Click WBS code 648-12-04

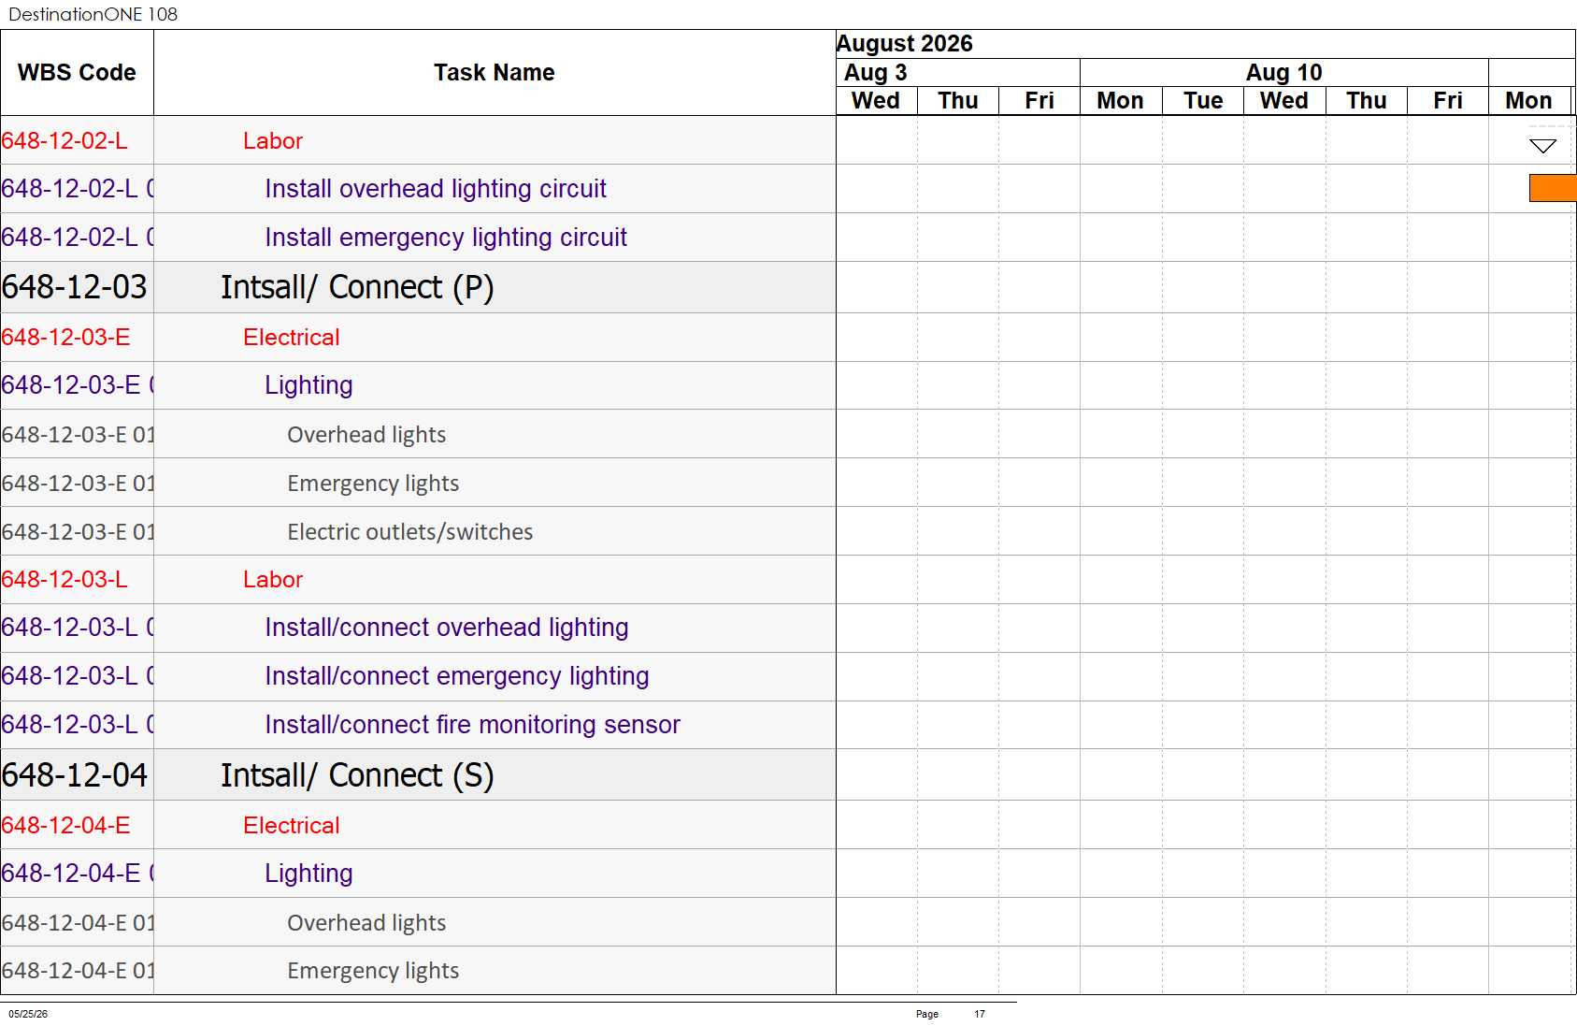[x=75, y=775]
